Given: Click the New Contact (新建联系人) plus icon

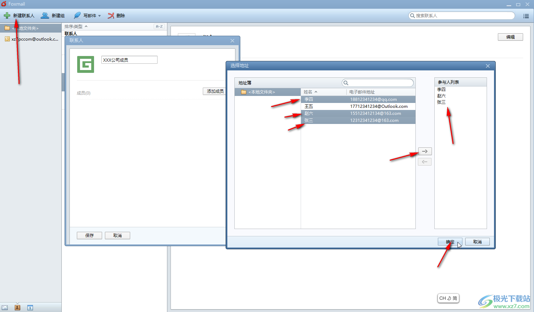Looking at the screenshot, I should coord(7,15).
